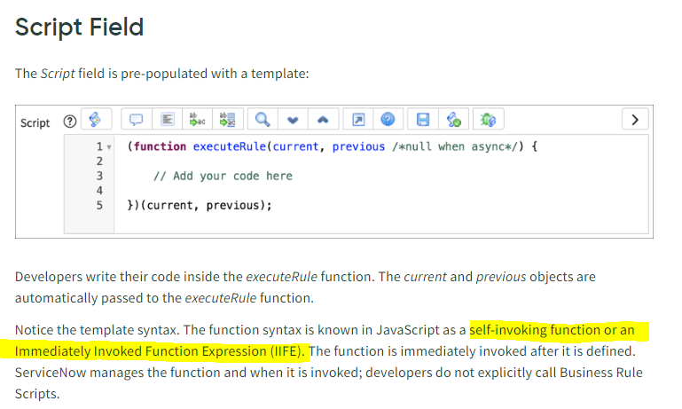682x409 pixels.
Task: Open the editor help blue question icon
Action: tap(388, 120)
